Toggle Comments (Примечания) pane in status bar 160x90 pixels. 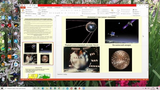coord(112,79)
